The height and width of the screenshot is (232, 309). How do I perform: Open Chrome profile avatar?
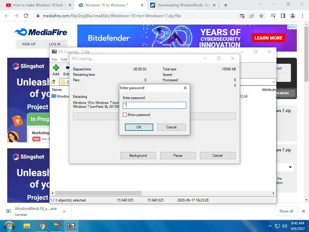(293, 16)
